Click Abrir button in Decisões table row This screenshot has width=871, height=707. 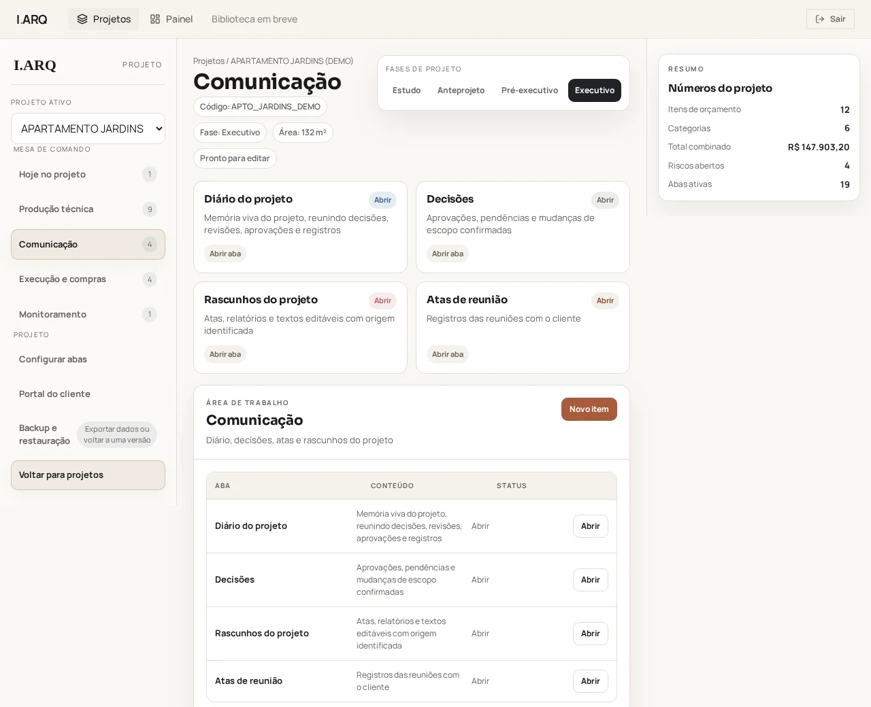tap(591, 580)
